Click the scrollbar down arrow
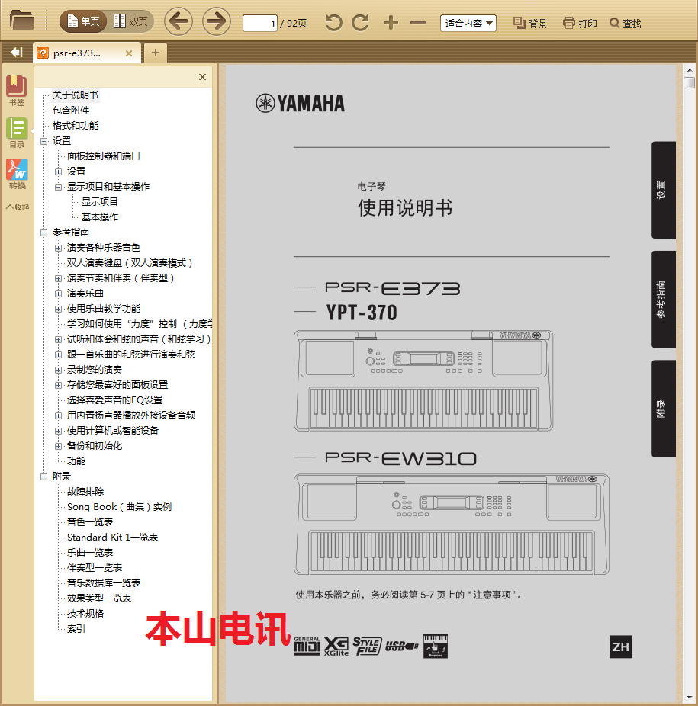The height and width of the screenshot is (706, 698). coord(689,698)
